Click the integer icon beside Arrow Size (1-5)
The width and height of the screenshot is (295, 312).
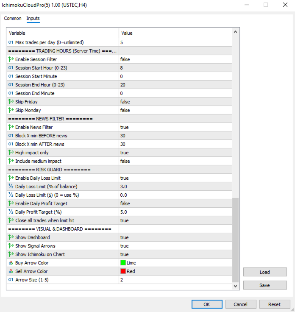pos(11,280)
